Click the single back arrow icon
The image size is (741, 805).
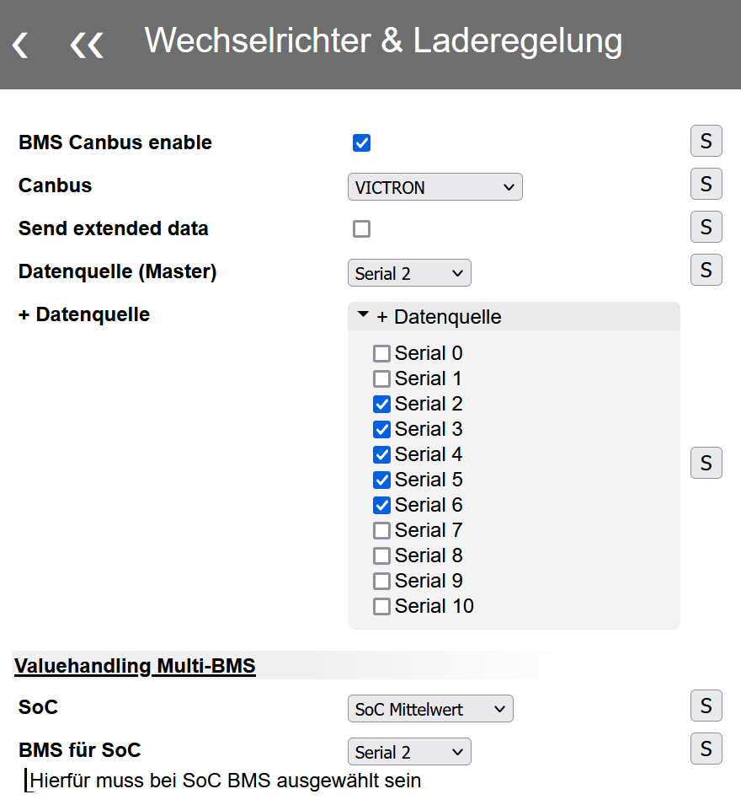20,45
